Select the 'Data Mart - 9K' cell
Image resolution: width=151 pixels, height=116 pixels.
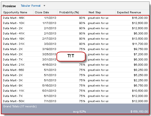13,86
